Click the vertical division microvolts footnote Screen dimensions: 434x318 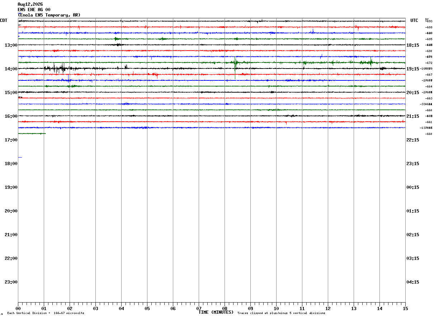pyautogui.click(x=46, y=313)
